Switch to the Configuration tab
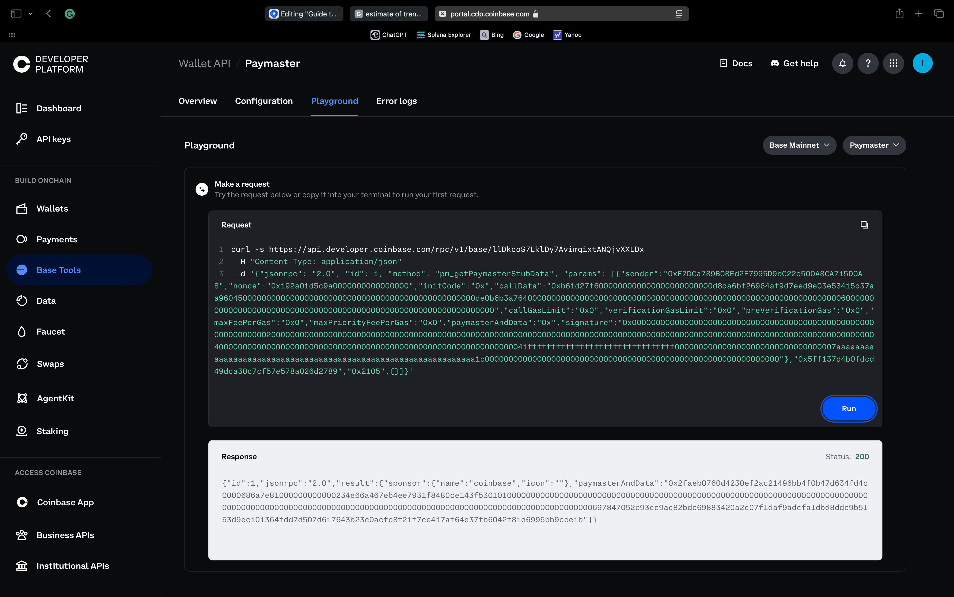This screenshot has width=954, height=597. pyautogui.click(x=264, y=101)
